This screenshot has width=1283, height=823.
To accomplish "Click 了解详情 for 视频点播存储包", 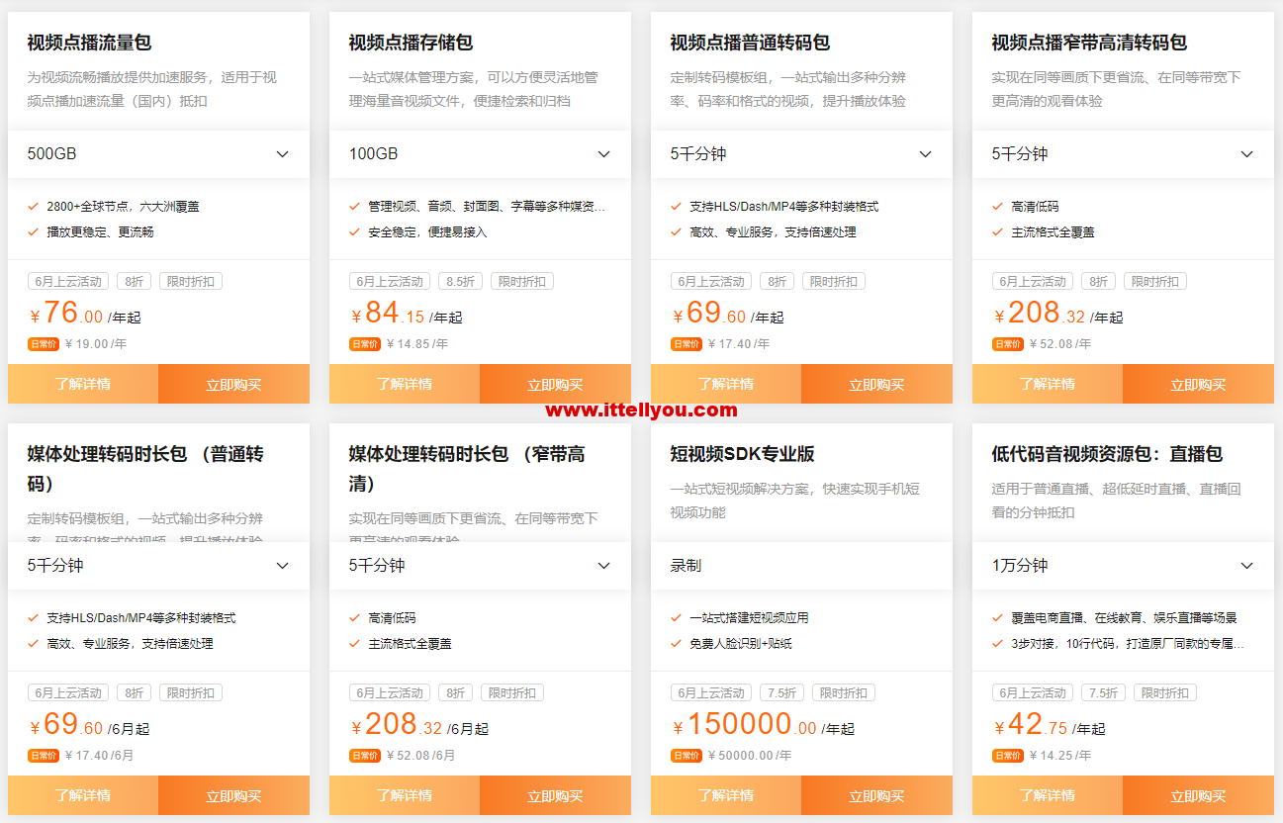I will point(405,385).
